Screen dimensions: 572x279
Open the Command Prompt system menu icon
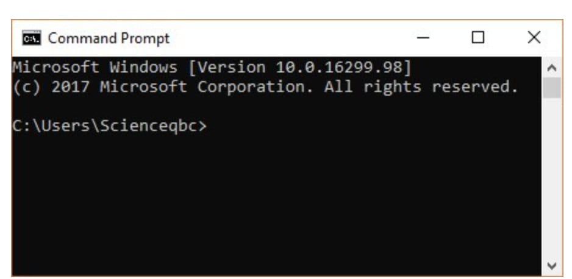tap(30, 38)
